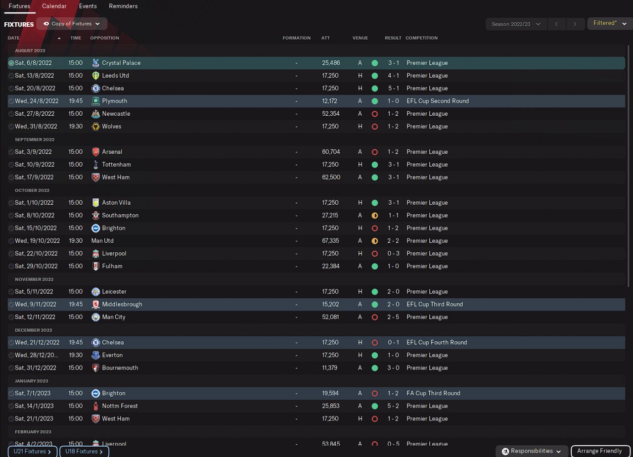Viewport: 633px width, 457px height.
Task: Click the Aston Villa club badge
Action: click(95, 203)
